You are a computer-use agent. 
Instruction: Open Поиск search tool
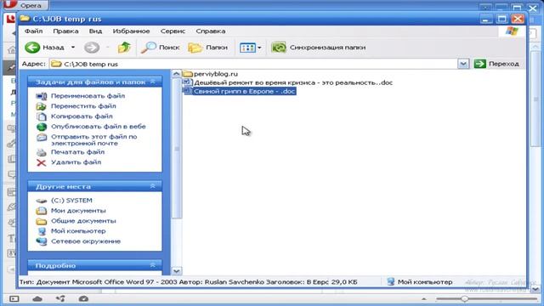tap(161, 48)
